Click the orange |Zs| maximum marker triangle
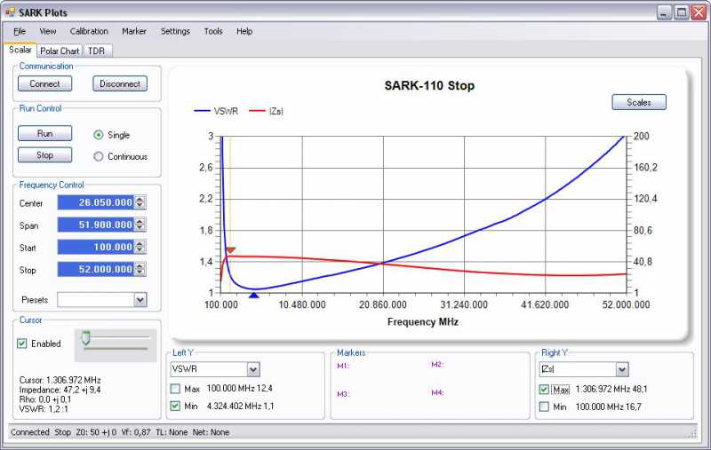 point(231,250)
